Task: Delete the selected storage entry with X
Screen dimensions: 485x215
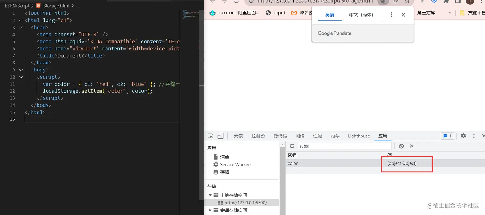Action: (412, 146)
